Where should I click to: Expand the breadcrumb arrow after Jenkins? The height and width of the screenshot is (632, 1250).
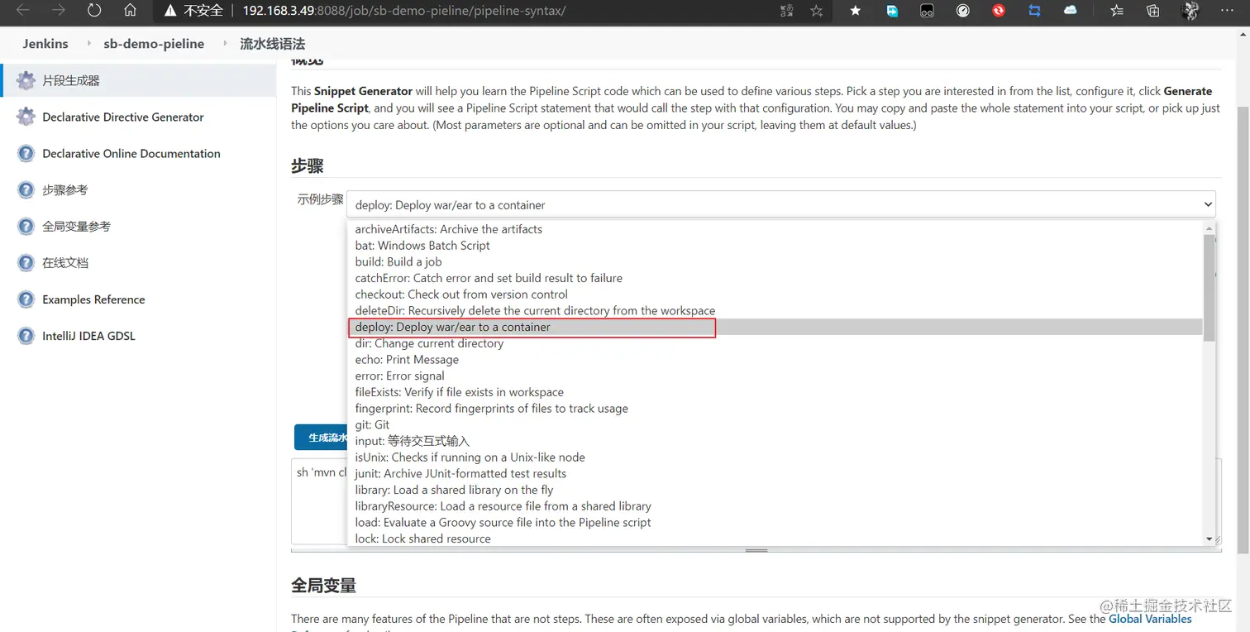coord(88,44)
